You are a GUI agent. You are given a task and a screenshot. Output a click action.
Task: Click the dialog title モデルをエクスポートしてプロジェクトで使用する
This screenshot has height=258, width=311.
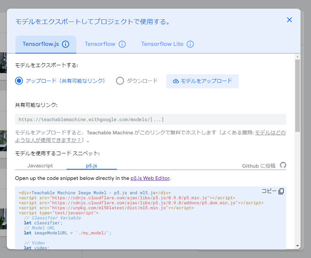pos(93,21)
